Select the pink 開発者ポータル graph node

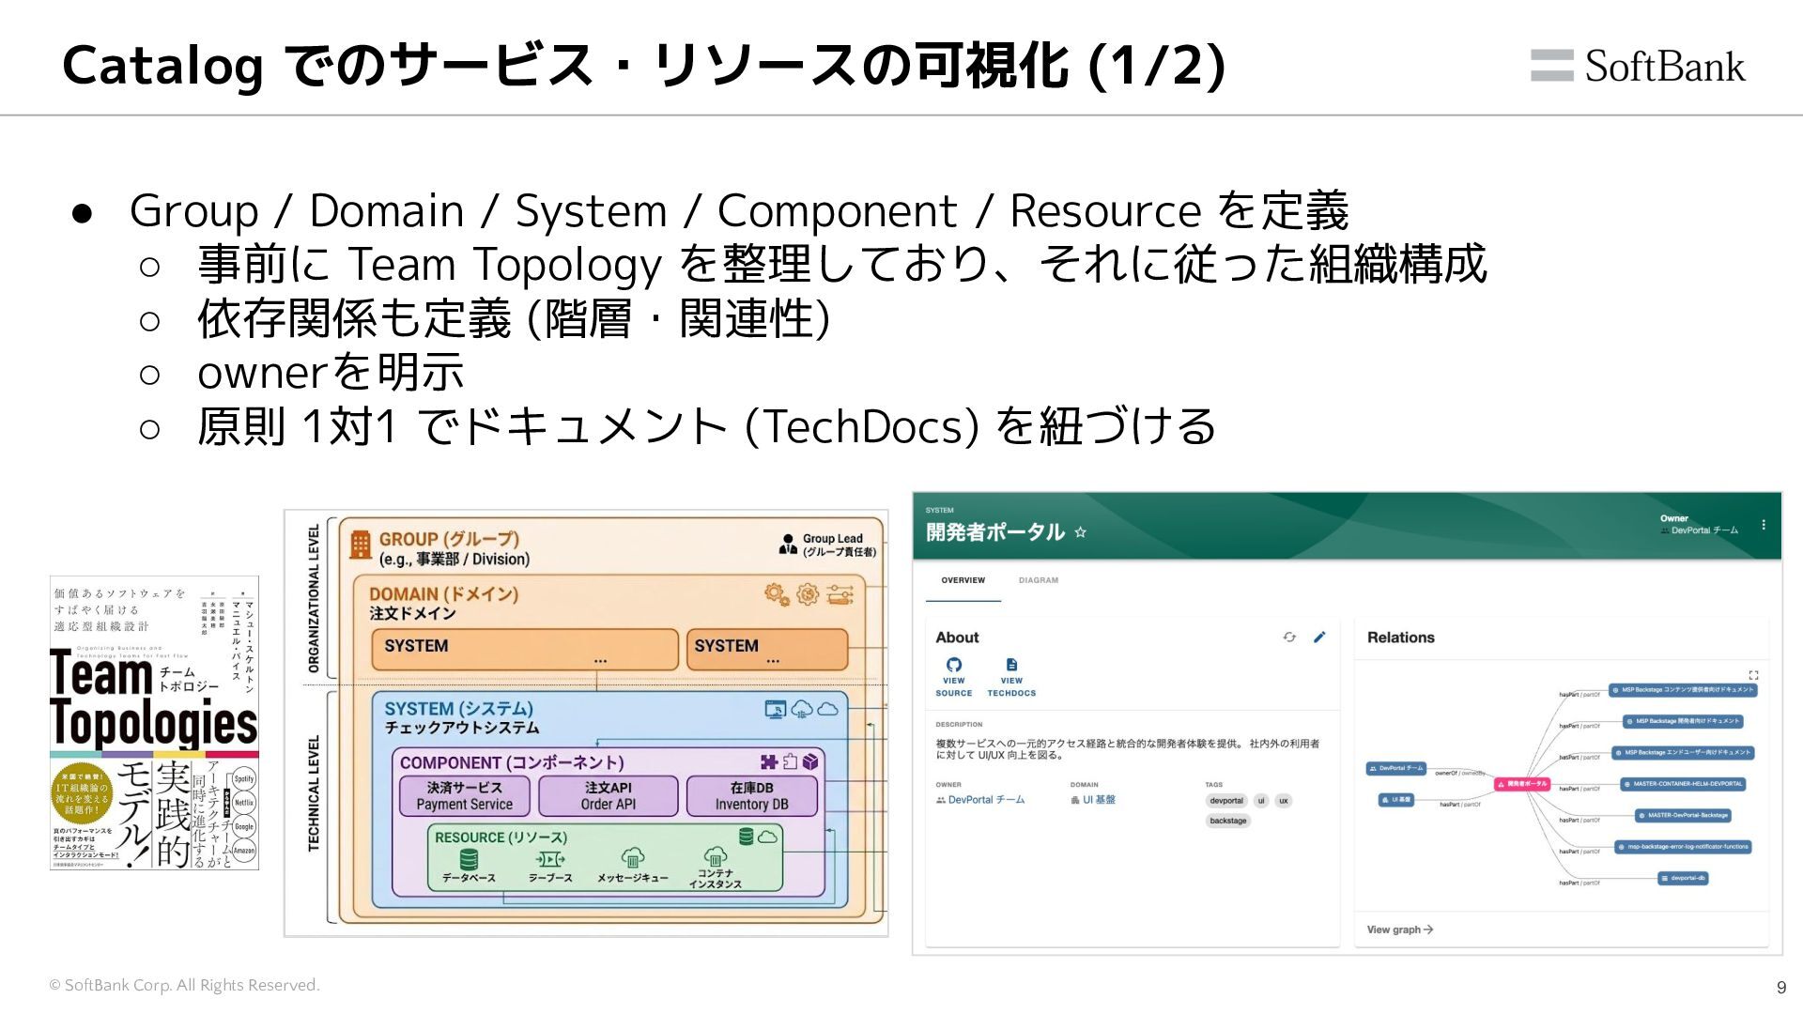click(1521, 784)
